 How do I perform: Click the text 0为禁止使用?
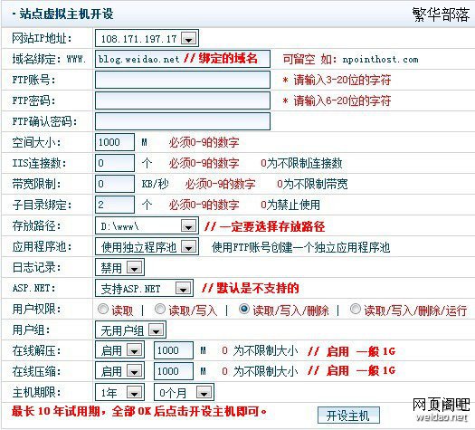pyautogui.click(x=290, y=205)
